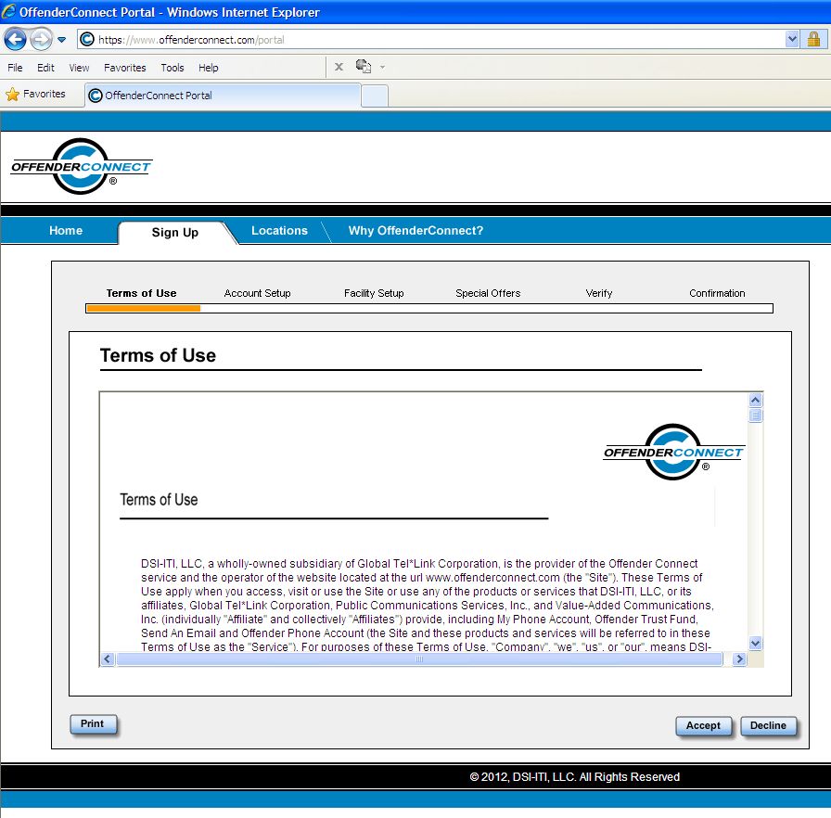Open the File menu
Screen dimensions: 831x818
pos(15,68)
